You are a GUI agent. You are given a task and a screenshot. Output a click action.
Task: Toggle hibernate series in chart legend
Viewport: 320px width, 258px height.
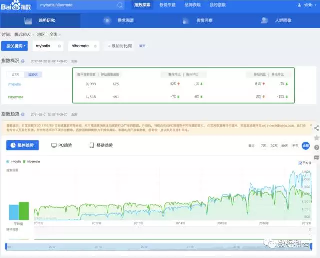coord(32,161)
